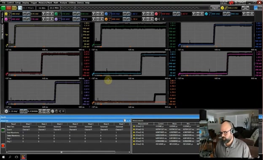
Task: Move horizontal position right with arrow
Action: [x=48, y=111]
